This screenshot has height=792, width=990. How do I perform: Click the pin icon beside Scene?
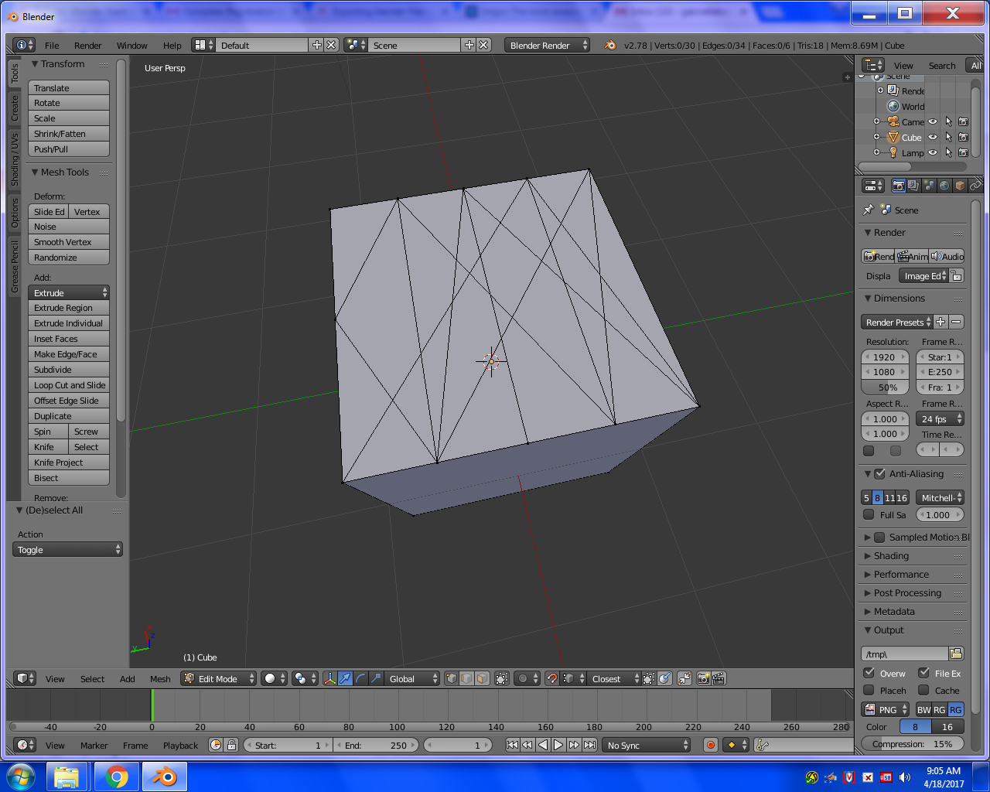(x=868, y=210)
